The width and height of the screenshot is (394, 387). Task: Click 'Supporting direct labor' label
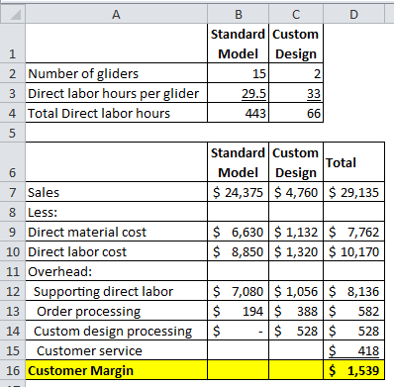(x=116, y=291)
